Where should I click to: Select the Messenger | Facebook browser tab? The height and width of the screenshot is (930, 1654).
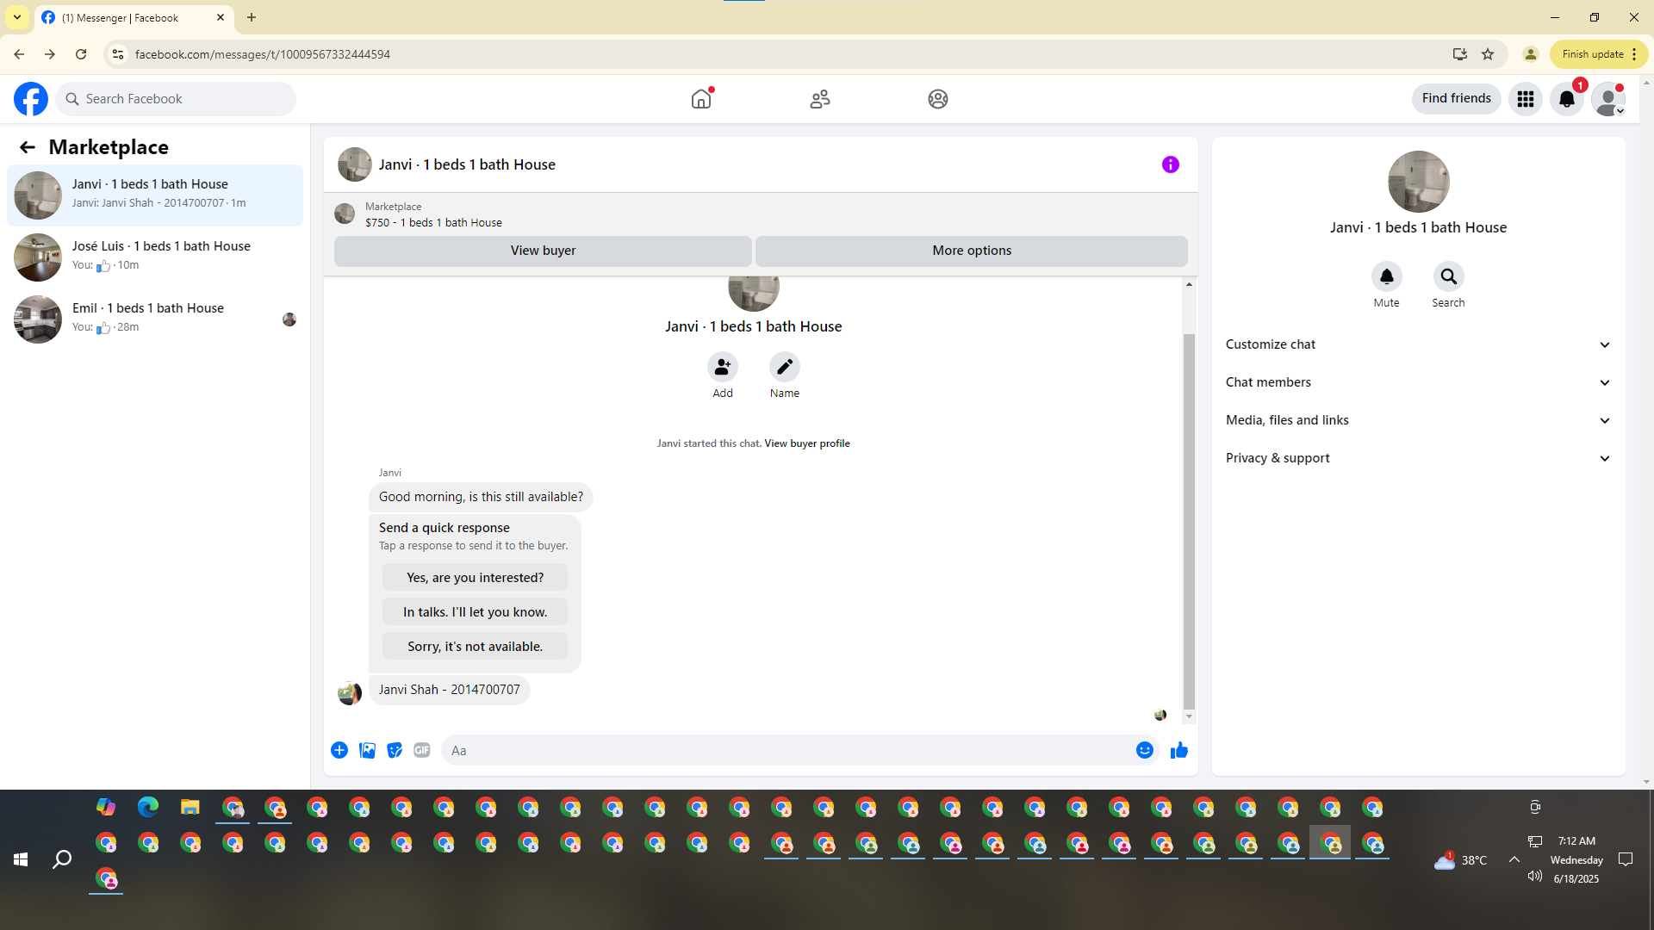pos(134,17)
